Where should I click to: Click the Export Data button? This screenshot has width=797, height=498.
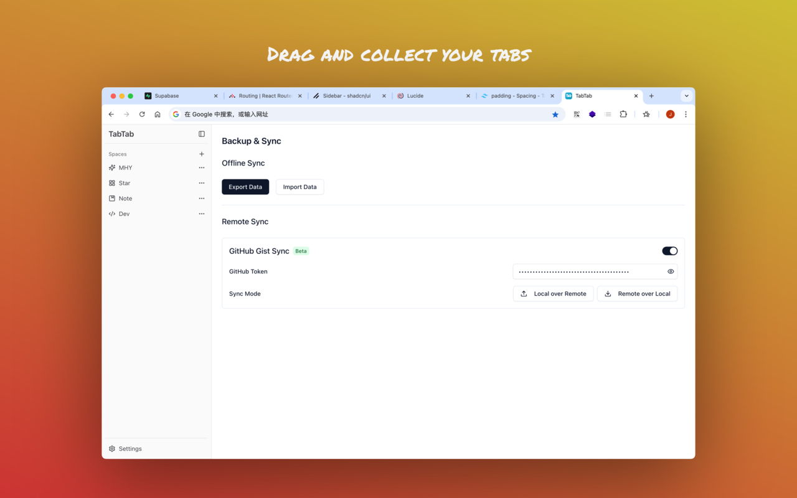245,187
